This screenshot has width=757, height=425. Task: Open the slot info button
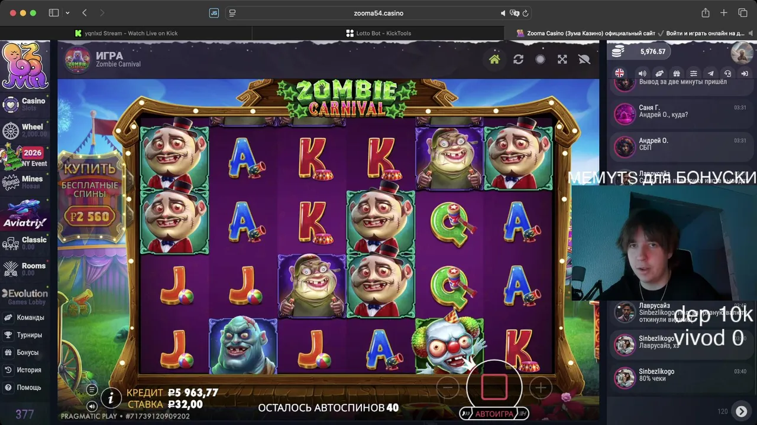point(111,398)
